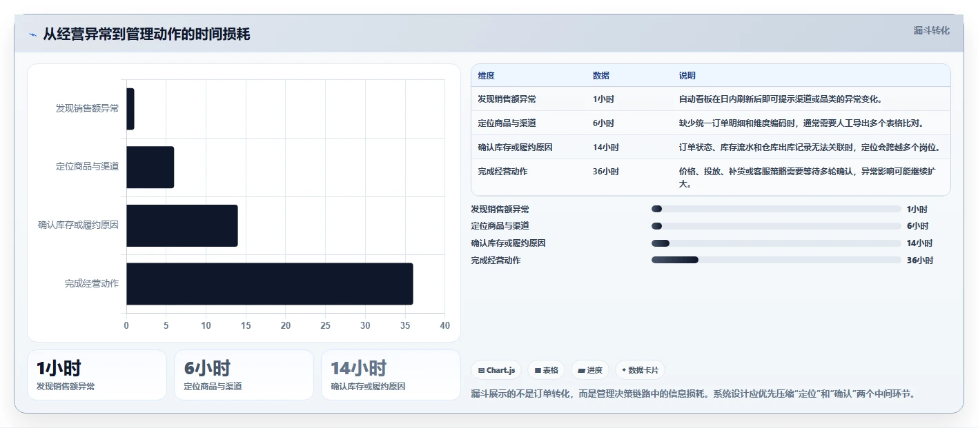This screenshot has height=428, width=978.
Task: Click the description starting with 自动看板在日内刷新
Action: [780, 99]
